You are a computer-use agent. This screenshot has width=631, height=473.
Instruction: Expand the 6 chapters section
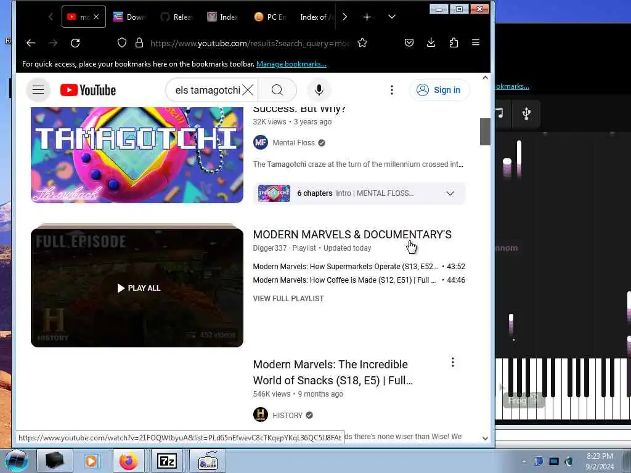click(359, 193)
